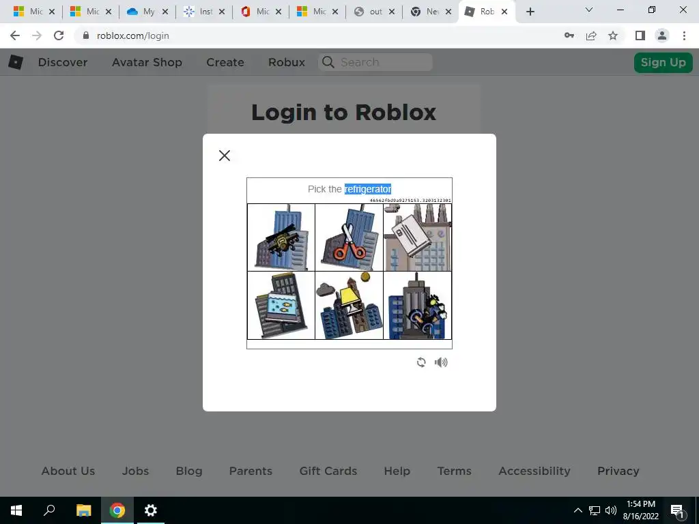Open a new browser tab

530,12
